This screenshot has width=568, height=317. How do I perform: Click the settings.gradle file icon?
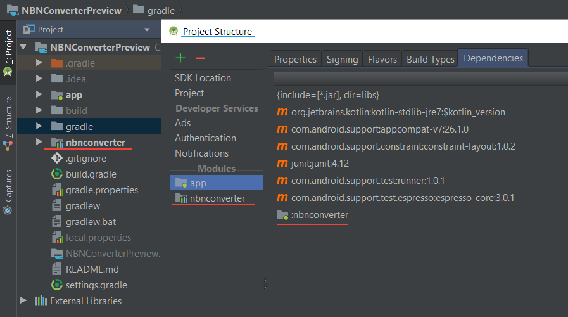[x=57, y=285]
